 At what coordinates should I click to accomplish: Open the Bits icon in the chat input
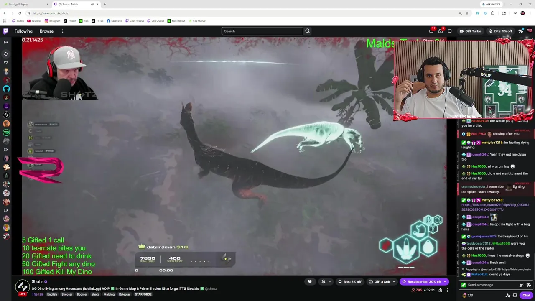[521, 285]
